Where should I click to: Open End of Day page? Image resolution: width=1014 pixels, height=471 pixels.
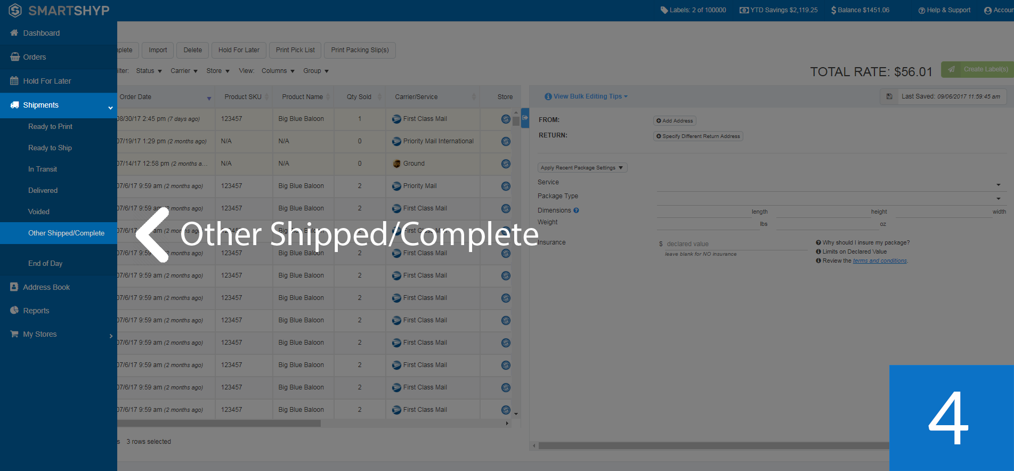(x=45, y=263)
